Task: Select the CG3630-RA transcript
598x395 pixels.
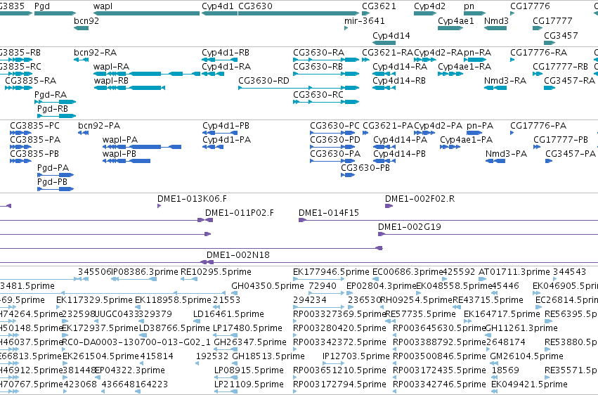Action: tap(326, 60)
